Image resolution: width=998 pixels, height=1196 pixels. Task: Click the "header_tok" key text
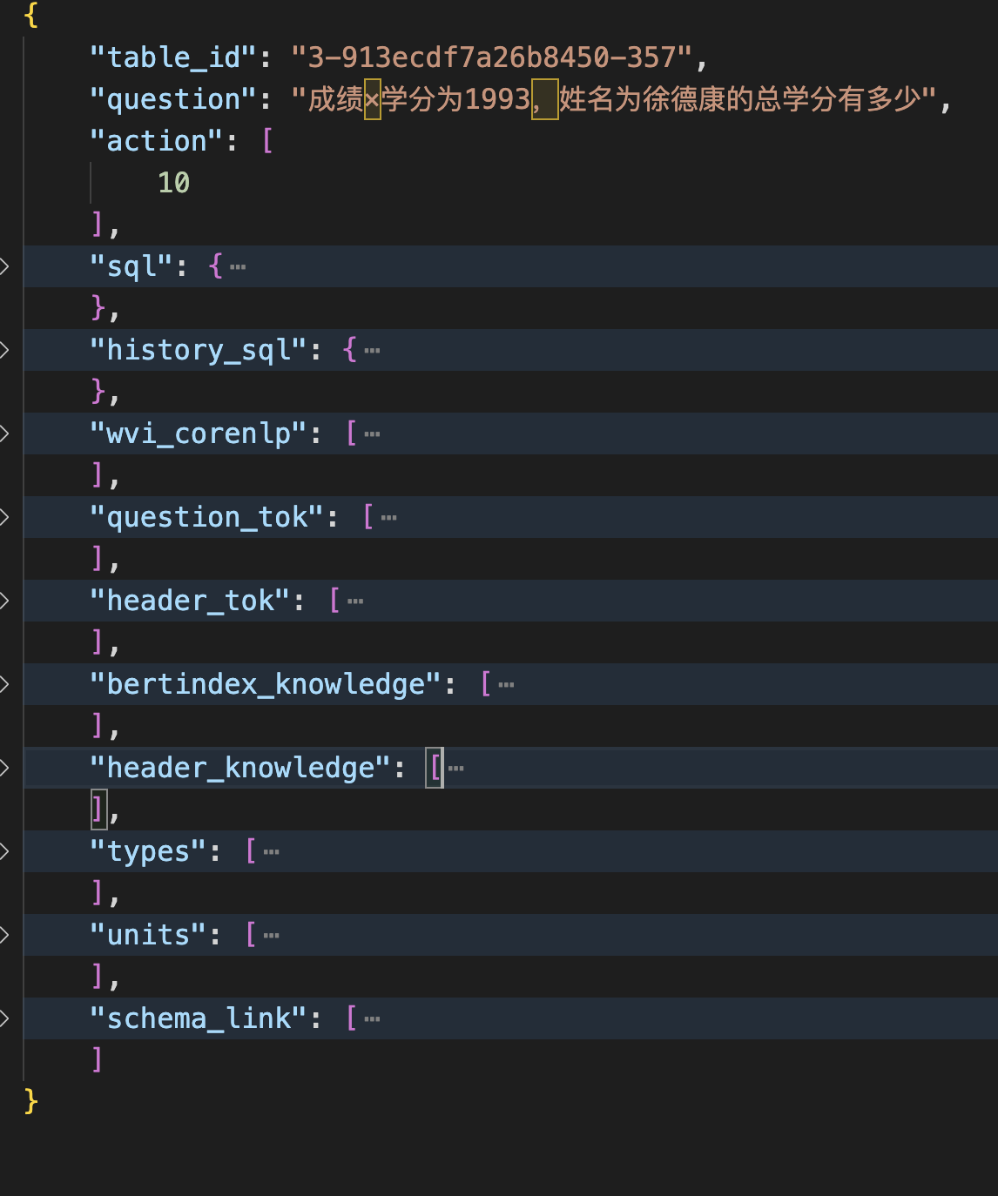[x=190, y=601]
